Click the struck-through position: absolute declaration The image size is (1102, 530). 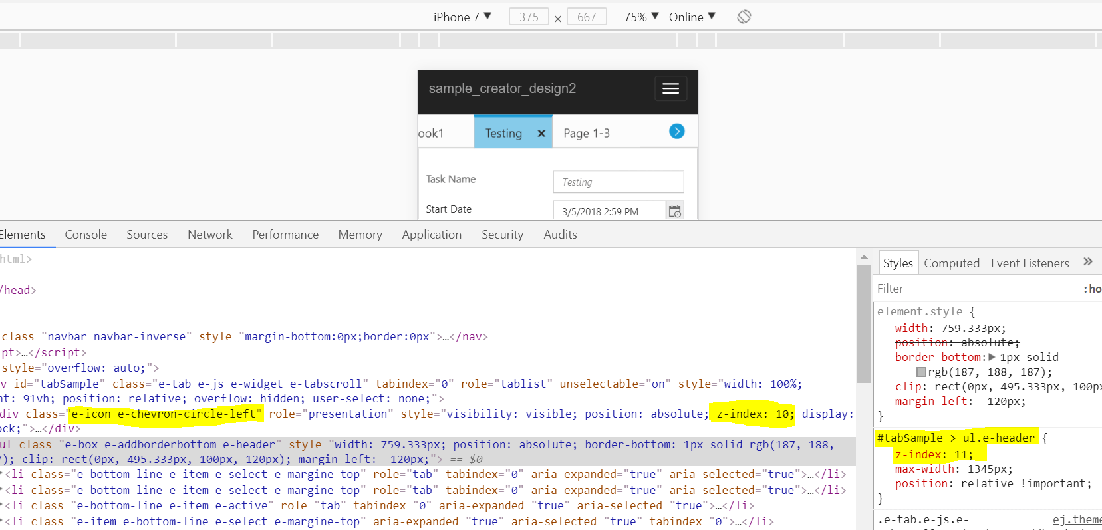click(x=957, y=342)
